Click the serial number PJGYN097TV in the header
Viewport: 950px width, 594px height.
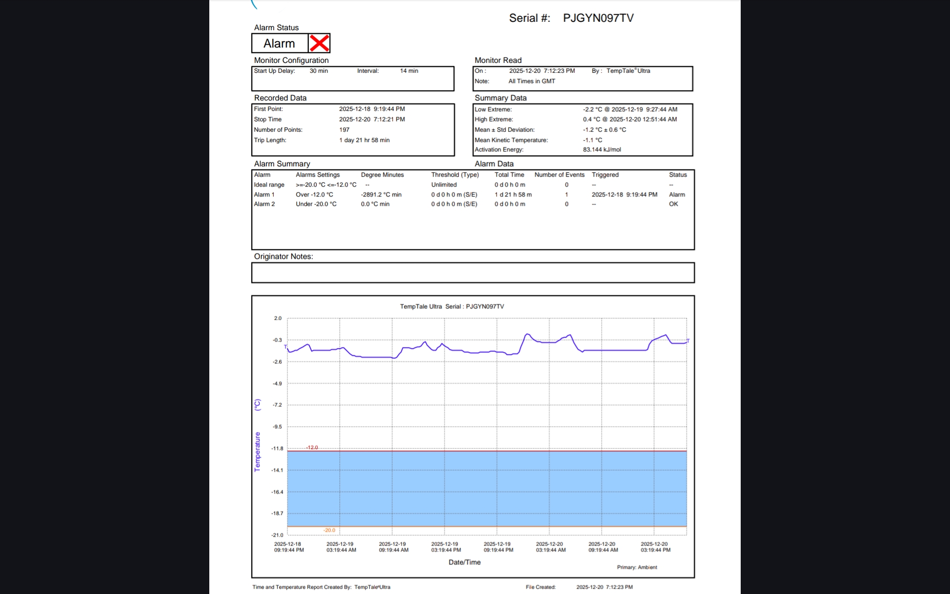point(598,18)
